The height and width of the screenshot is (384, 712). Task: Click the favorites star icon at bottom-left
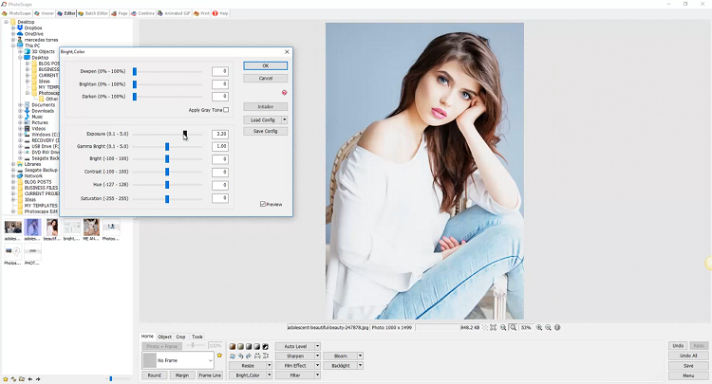7,378
